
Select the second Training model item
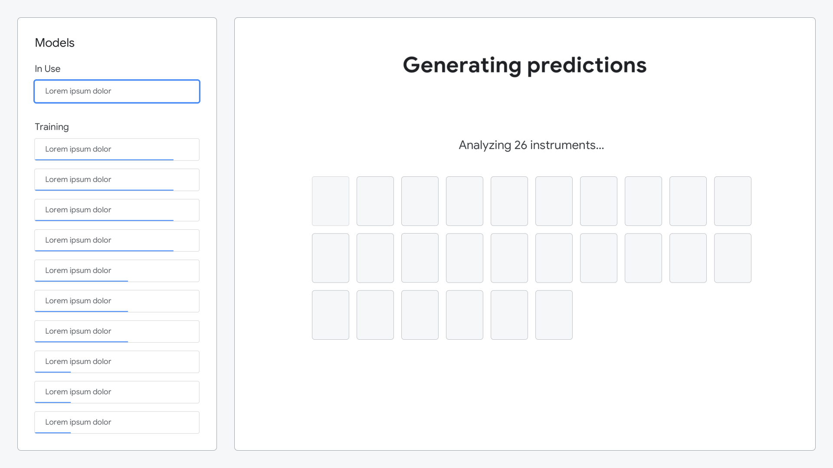(x=117, y=180)
